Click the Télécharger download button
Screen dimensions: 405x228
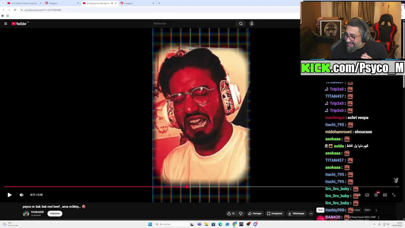[296, 213]
